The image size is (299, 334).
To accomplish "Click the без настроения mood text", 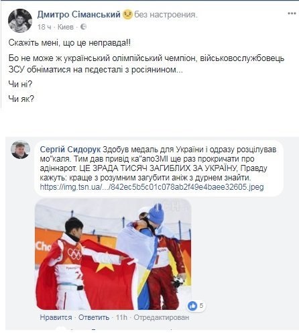I will (166, 15).
